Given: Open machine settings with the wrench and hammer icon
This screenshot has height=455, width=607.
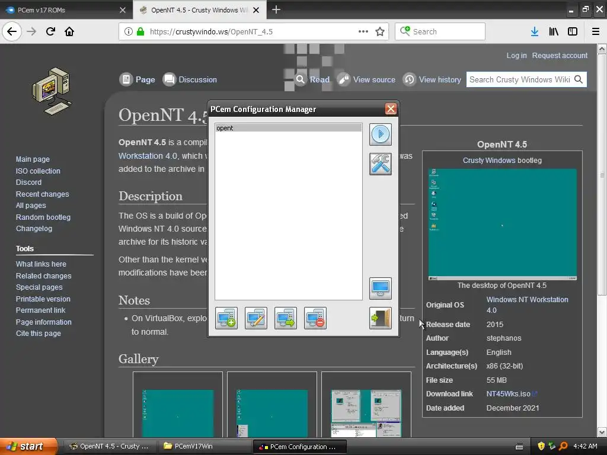Looking at the screenshot, I should 380,164.
